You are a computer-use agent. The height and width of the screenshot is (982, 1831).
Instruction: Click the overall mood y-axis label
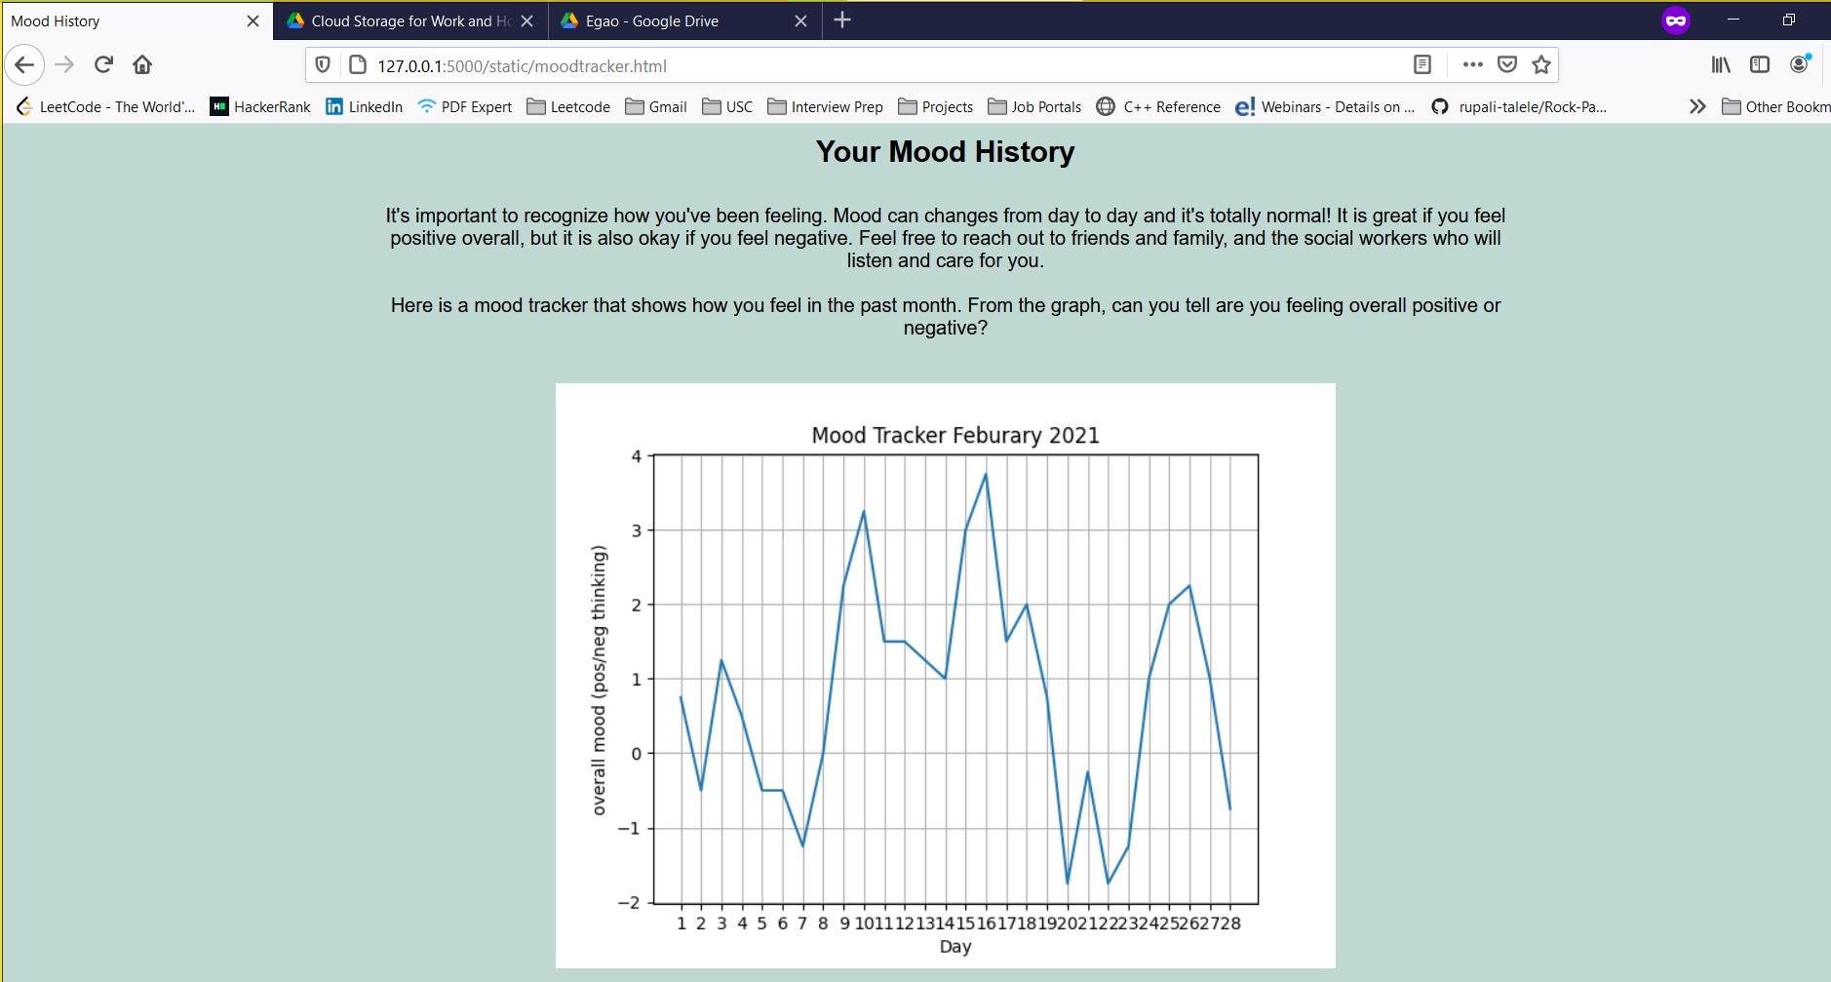pos(599,680)
